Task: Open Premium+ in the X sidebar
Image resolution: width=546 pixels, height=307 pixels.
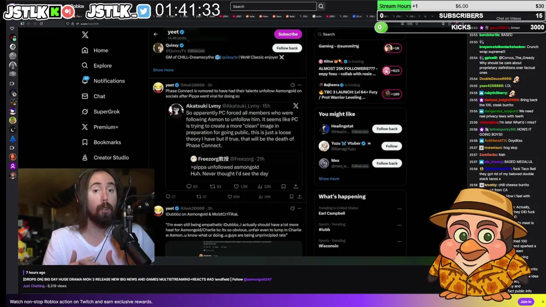Action: (x=100, y=127)
